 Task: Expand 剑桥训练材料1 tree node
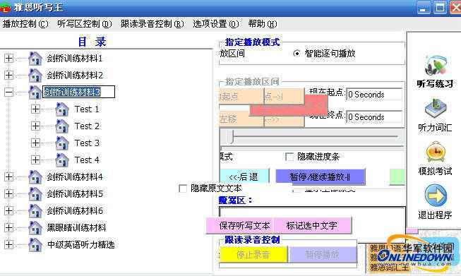[x=8, y=58]
